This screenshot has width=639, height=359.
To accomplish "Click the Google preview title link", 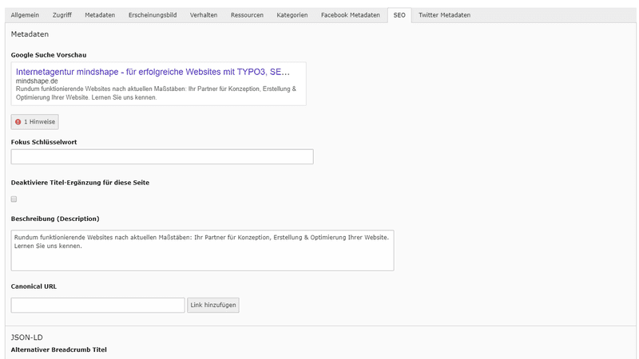I will (x=153, y=72).
